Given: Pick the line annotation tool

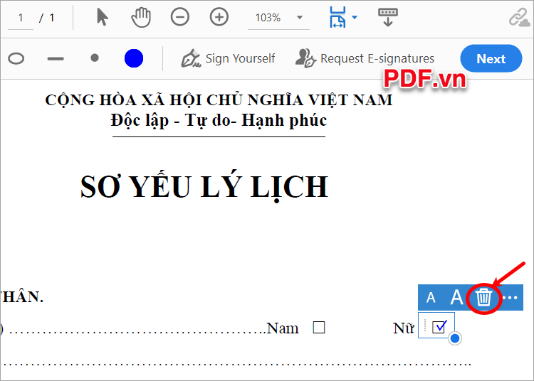Looking at the screenshot, I should click(x=56, y=58).
